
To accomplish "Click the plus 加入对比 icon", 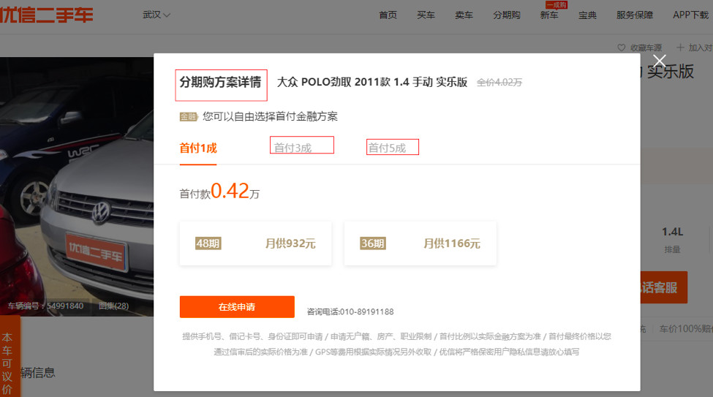I will (680, 48).
